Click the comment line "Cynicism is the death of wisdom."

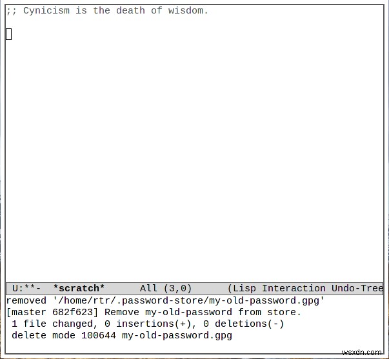coord(107,11)
